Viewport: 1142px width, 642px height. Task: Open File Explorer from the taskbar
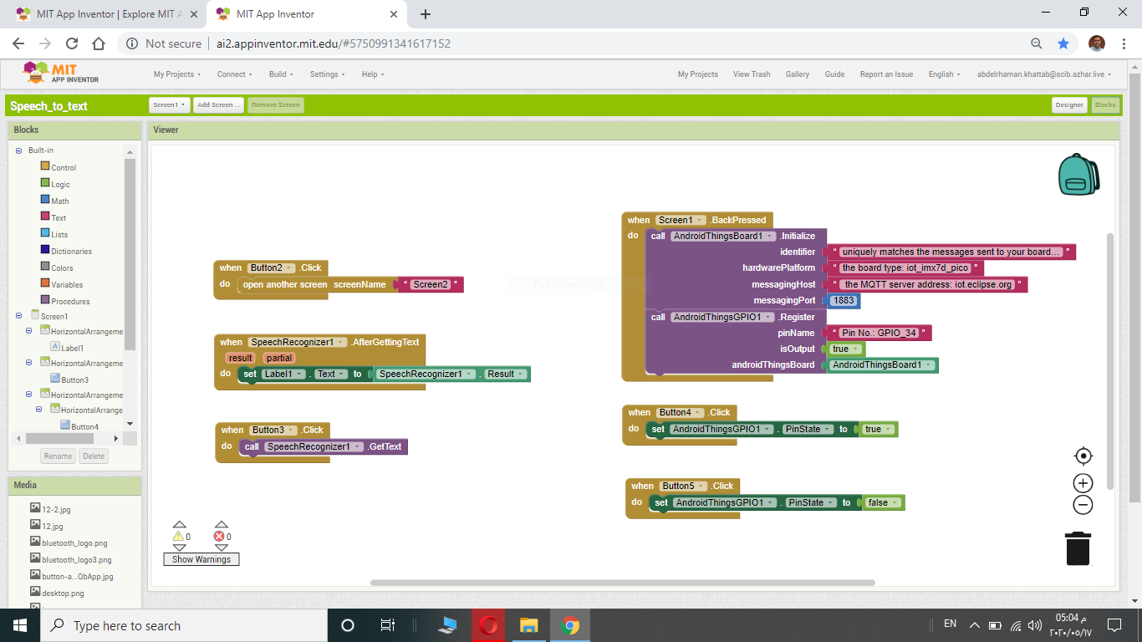[528, 625]
